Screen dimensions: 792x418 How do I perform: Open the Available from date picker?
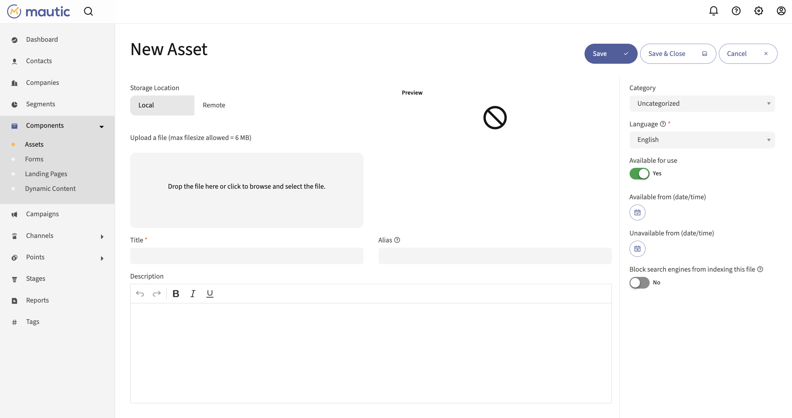click(637, 213)
